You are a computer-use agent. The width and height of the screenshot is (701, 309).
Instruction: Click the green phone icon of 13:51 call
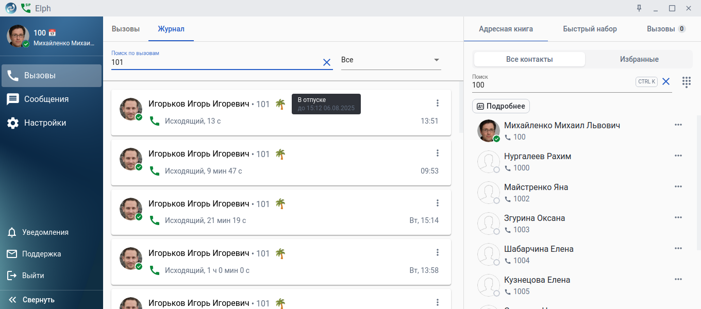154,121
